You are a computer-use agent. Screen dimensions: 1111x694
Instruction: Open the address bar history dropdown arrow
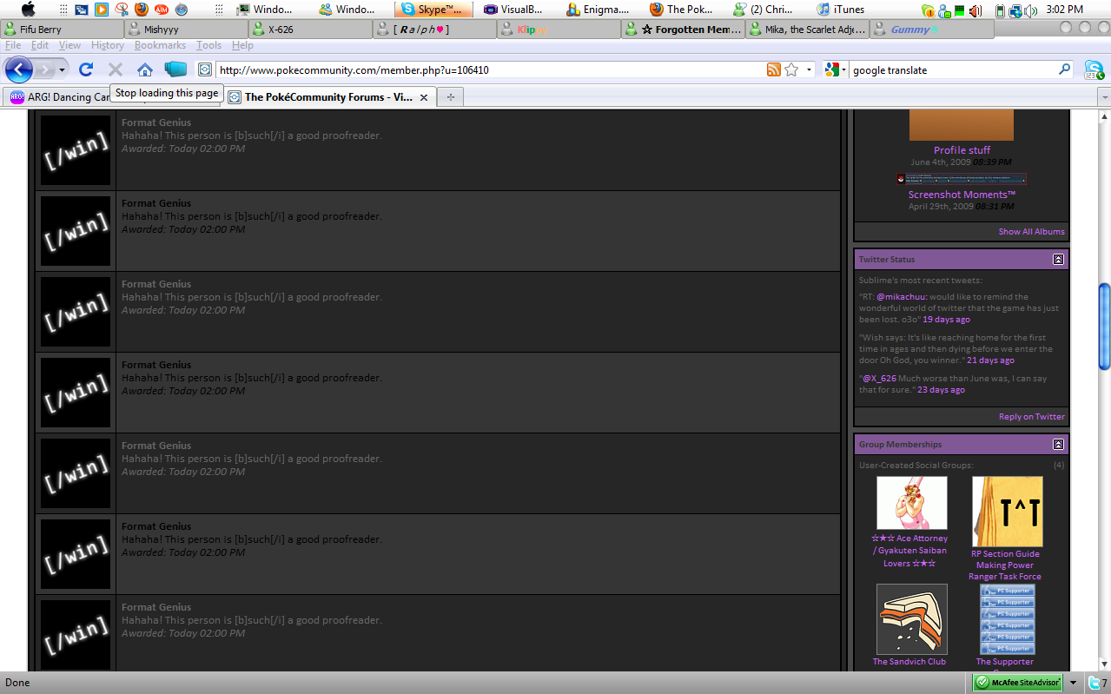point(810,69)
